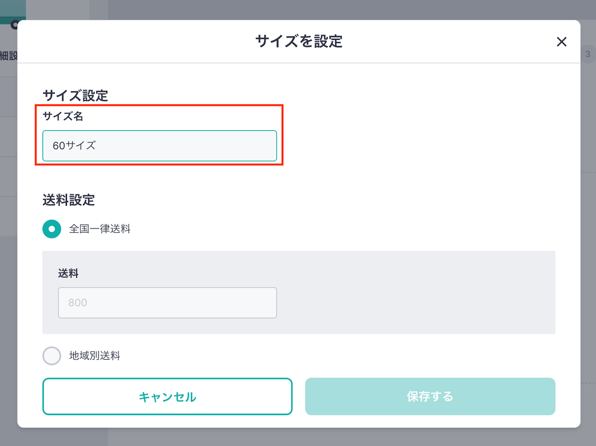Click the dark circular icon at top-left edge

tap(14, 25)
